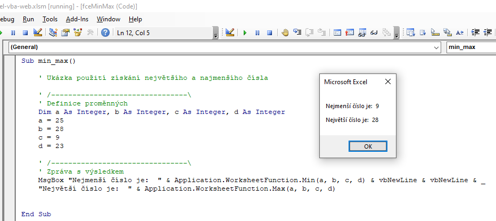Open the Run menu

(28, 19)
